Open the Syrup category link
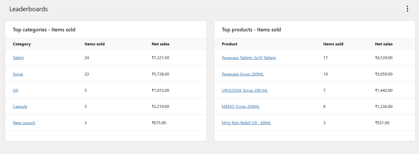 [18, 74]
